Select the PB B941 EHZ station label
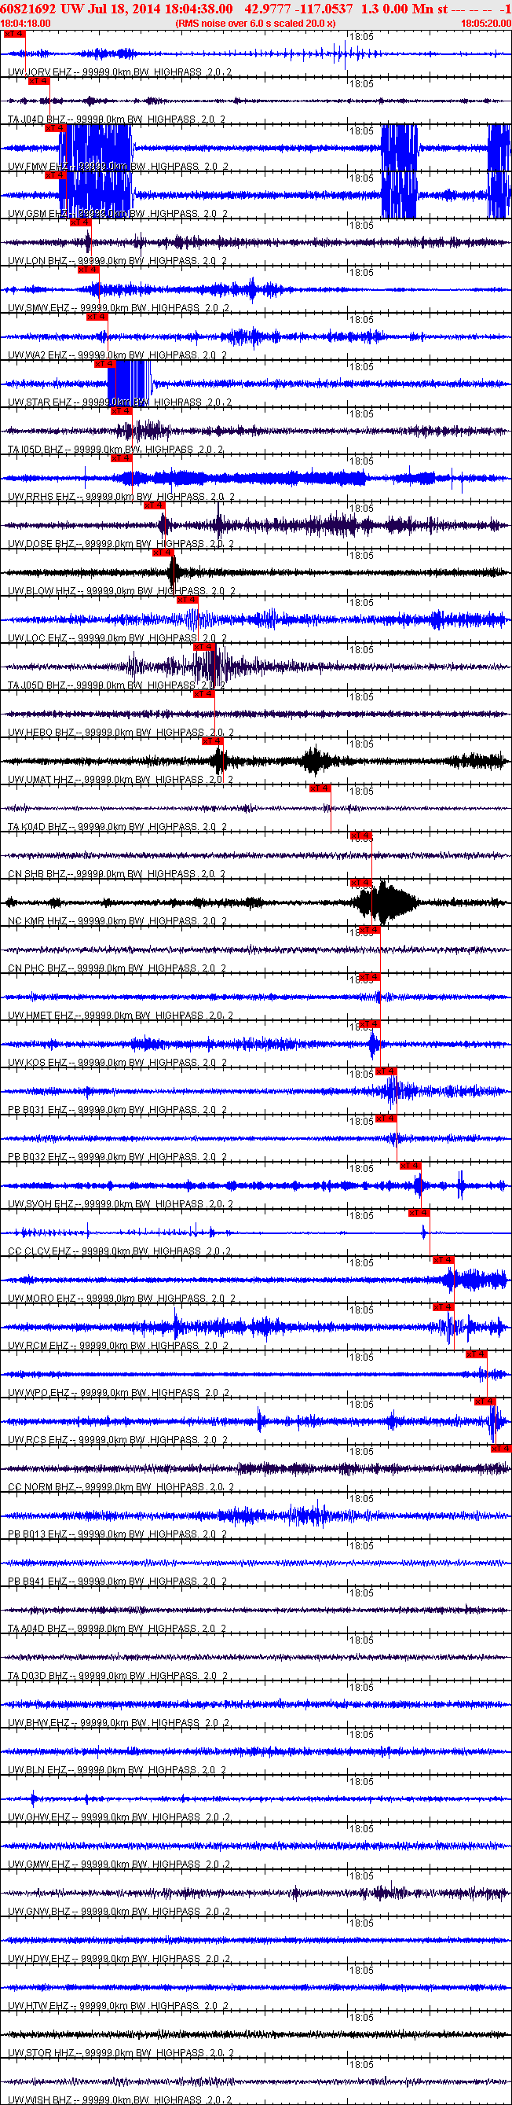512x2105 pixels. coord(38,1583)
